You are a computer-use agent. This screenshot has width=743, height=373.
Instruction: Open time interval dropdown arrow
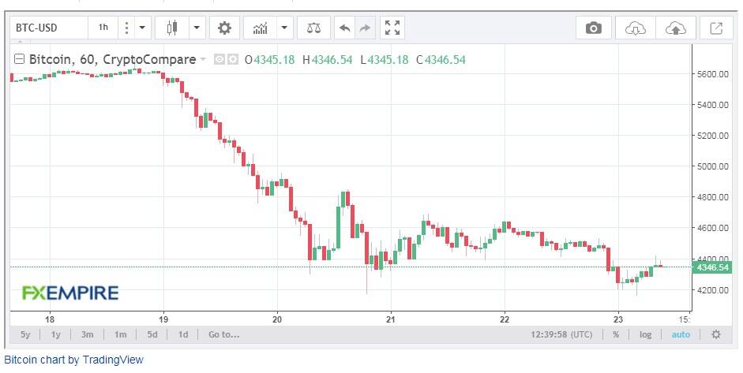[x=142, y=28]
